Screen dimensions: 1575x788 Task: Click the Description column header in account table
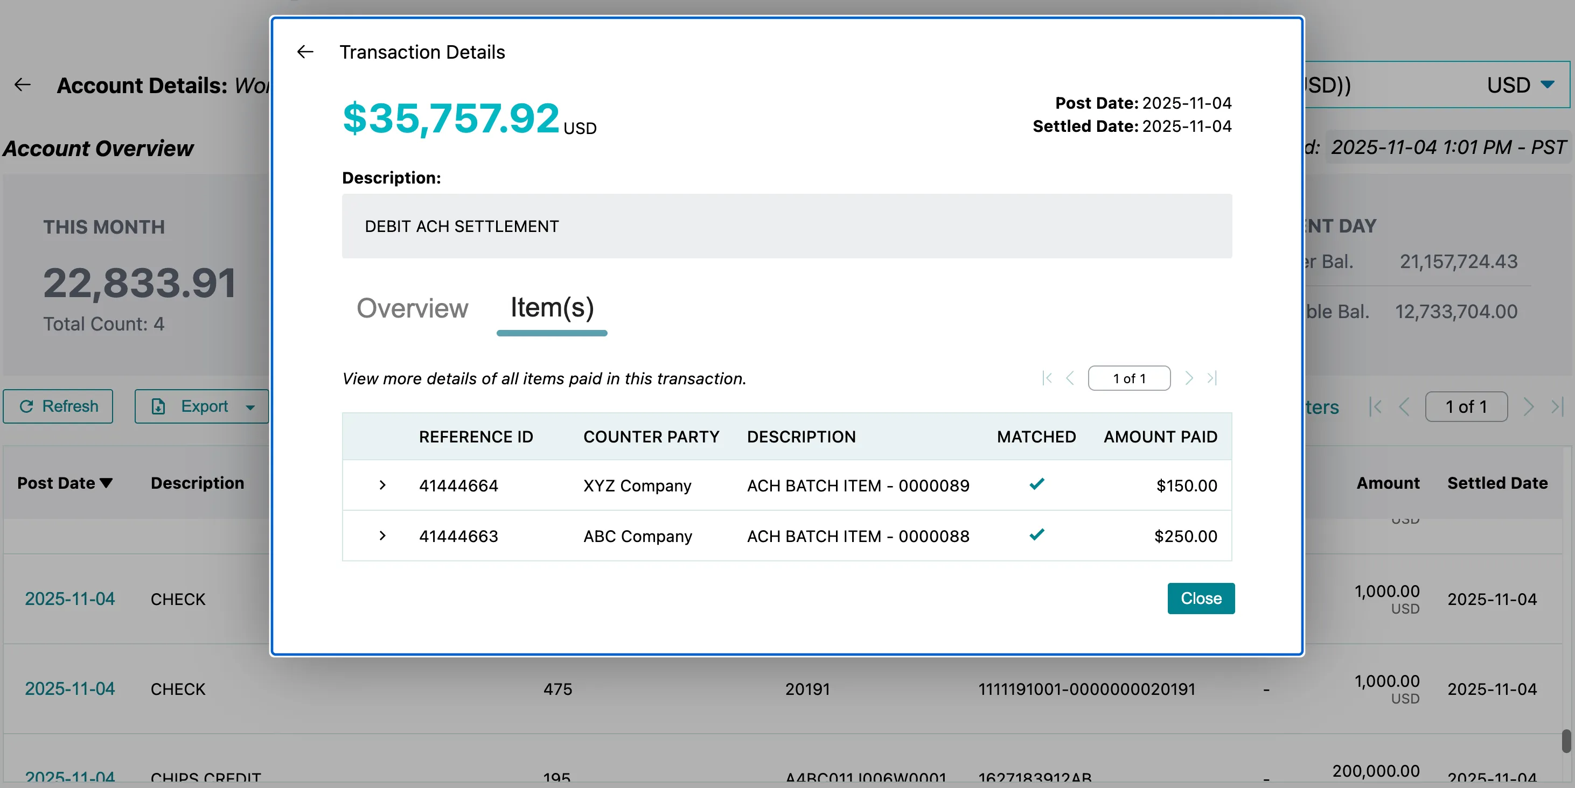197,483
